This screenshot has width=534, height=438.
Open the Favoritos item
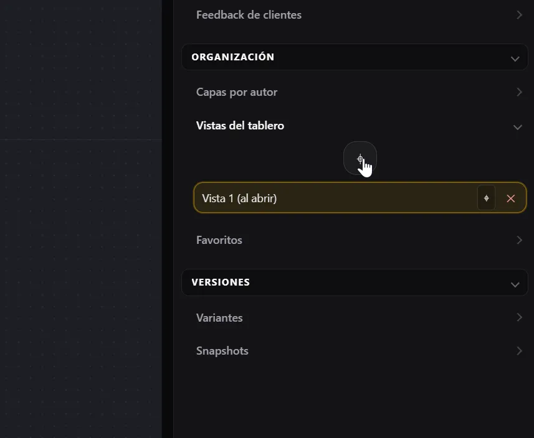360,240
